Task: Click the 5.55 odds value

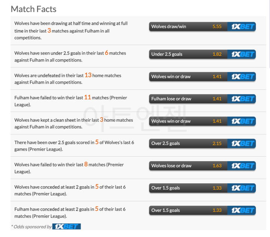Action: 217,27
